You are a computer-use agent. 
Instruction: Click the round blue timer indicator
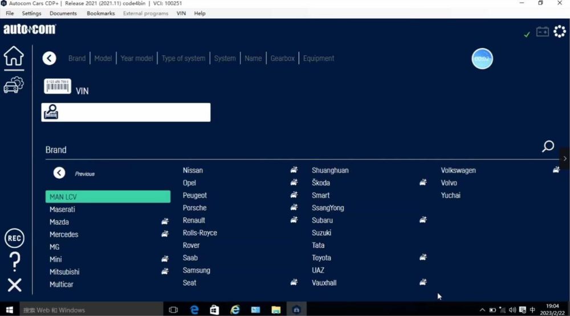[x=482, y=59]
